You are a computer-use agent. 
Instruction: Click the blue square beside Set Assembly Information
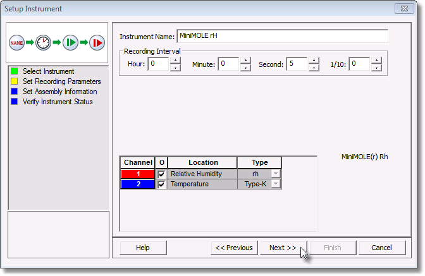pyautogui.click(x=15, y=92)
